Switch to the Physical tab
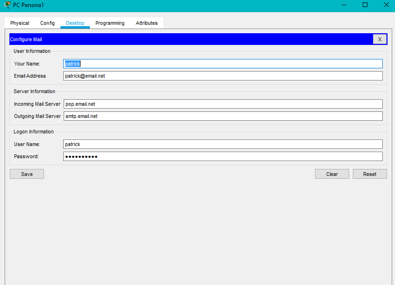Image resolution: width=395 pixels, height=285 pixels. [x=19, y=23]
